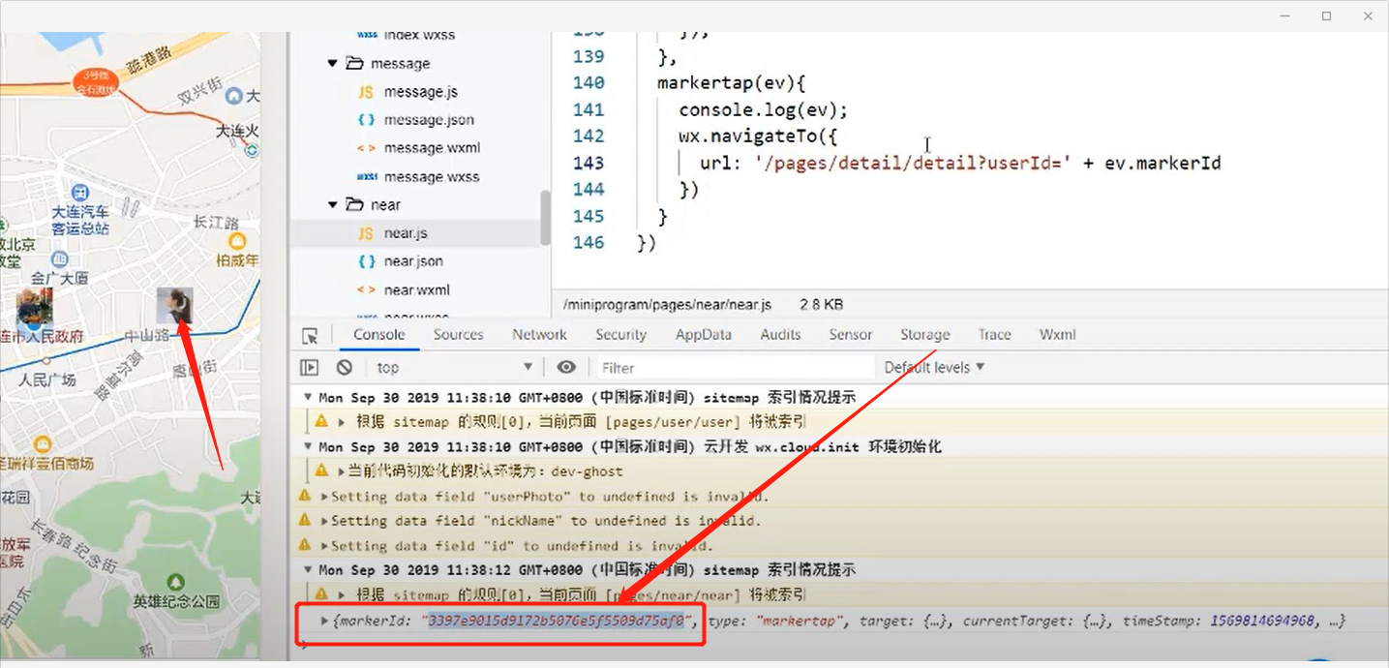The image size is (1389, 668).
Task: Expand the logged markerId object
Action: [325, 621]
